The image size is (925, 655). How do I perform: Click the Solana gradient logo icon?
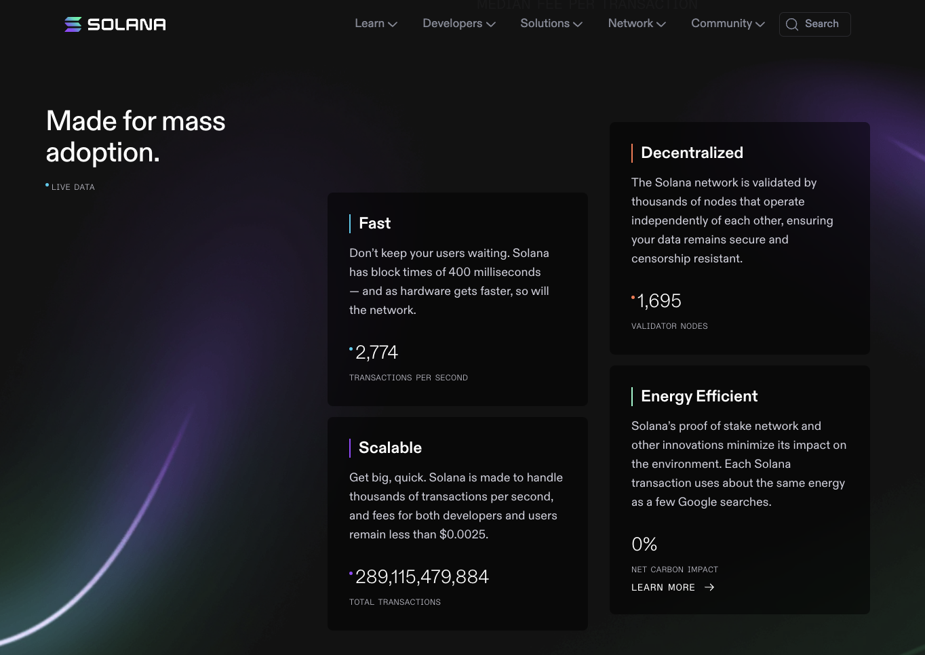pos(73,24)
